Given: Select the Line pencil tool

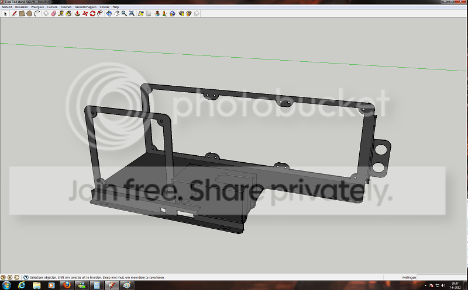Looking at the screenshot, I should coord(14,13).
